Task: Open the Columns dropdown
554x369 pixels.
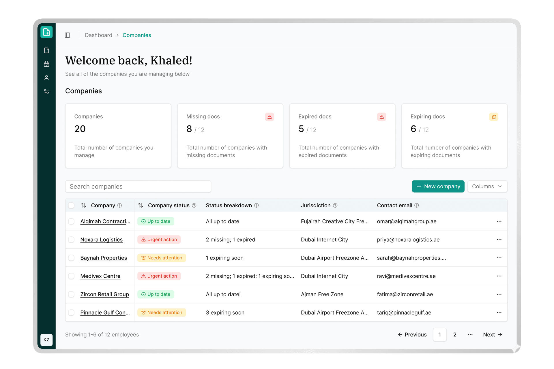Action: click(x=487, y=186)
